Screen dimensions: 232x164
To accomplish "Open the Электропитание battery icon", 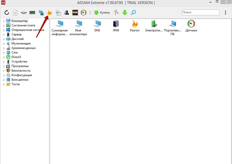I will point(154,26).
